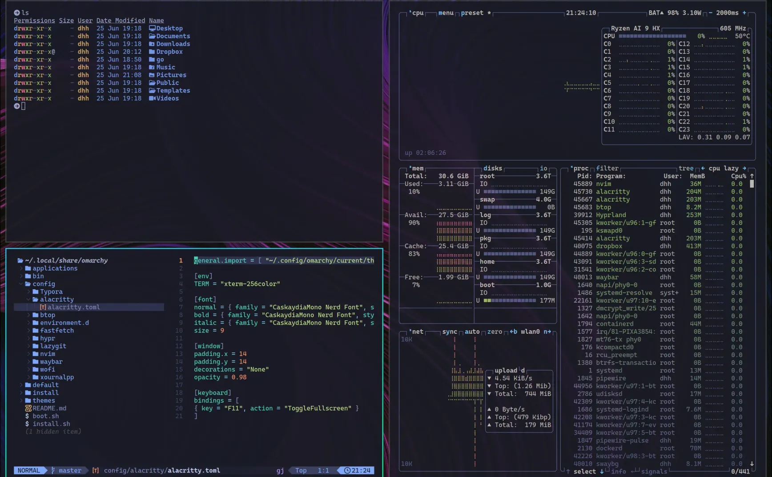Select the alacritty.toml file icon in tree
Screen dimensions: 772x477
(43, 307)
